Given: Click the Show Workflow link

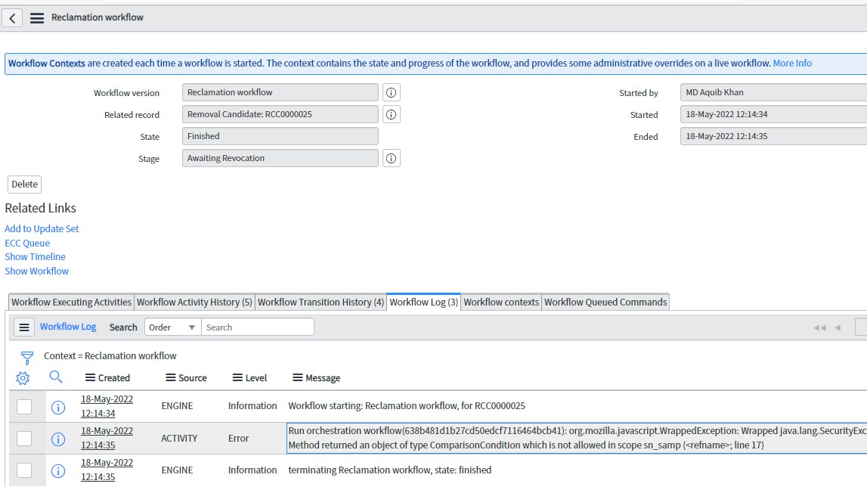Looking at the screenshot, I should coord(37,271).
